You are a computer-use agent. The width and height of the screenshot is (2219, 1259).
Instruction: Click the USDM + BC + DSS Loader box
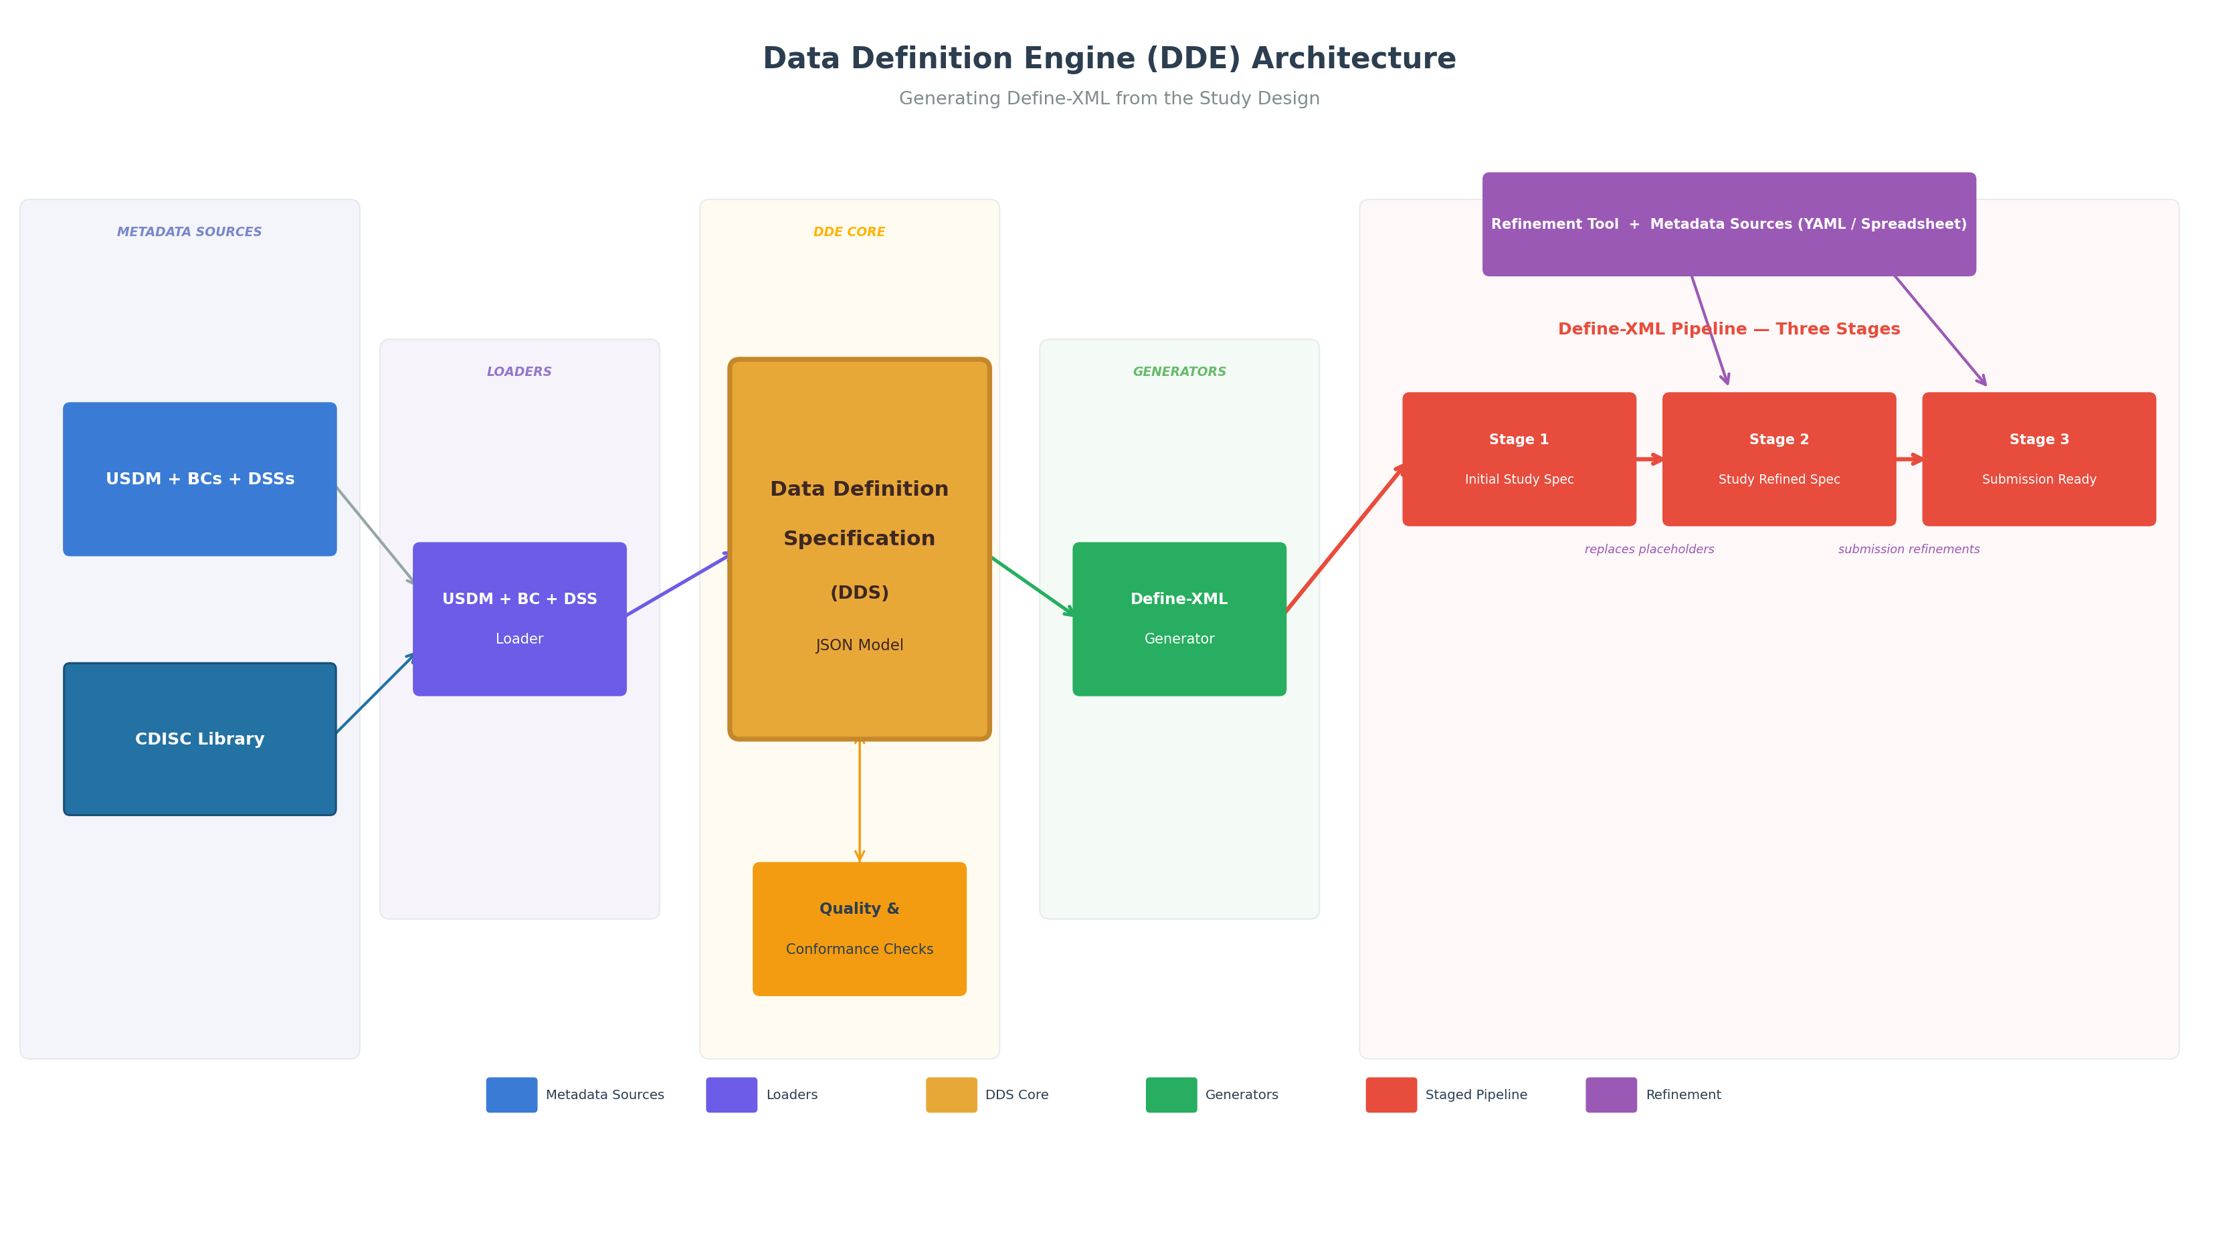pos(520,619)
